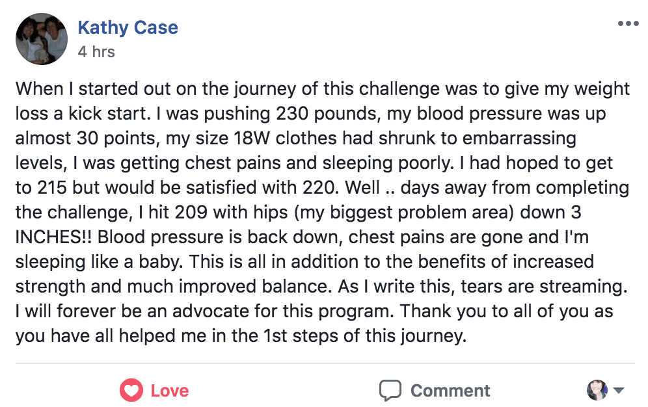Click the line starting "levels, I was getting"

[x=314, y=163]
